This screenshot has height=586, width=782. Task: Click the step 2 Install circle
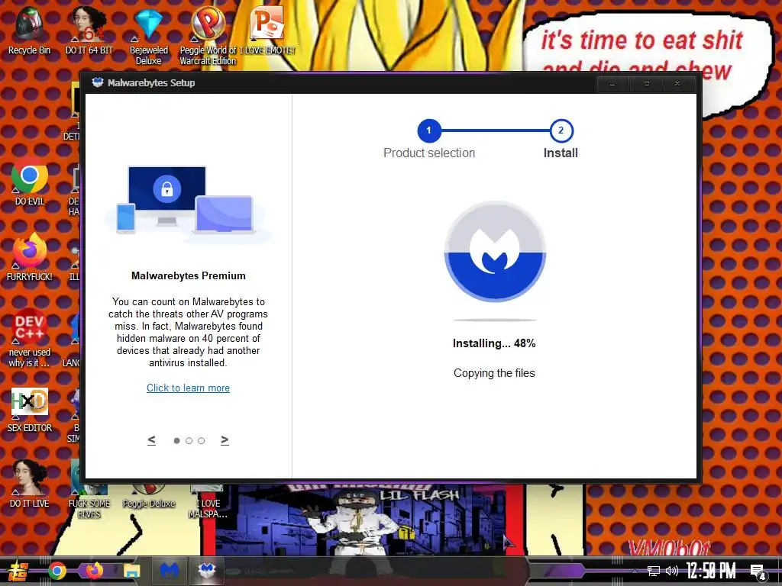pyautogui.click(x=561, y=130)
